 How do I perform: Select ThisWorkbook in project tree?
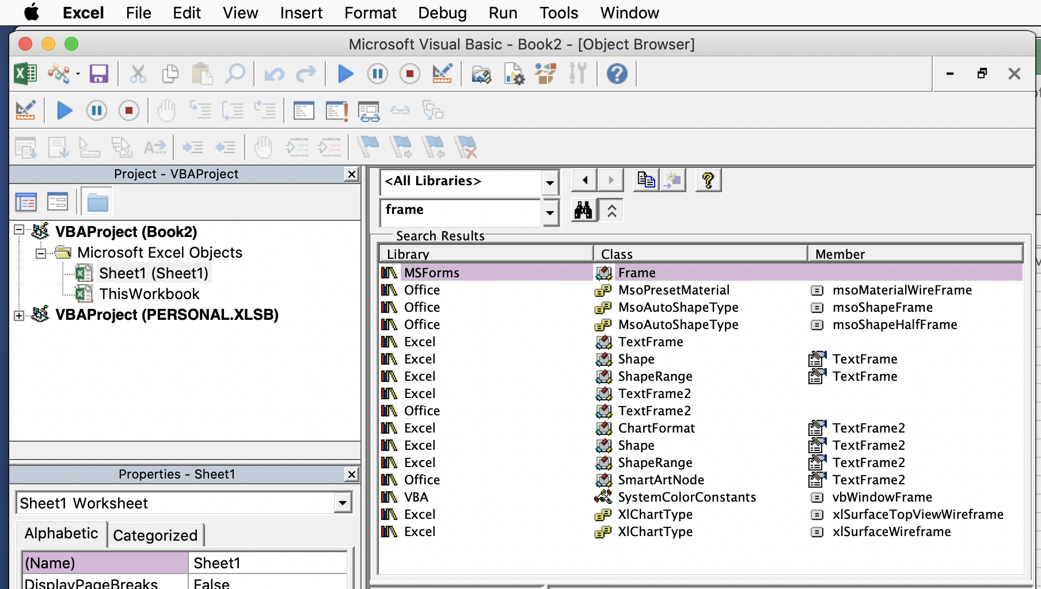coord(149,294)
